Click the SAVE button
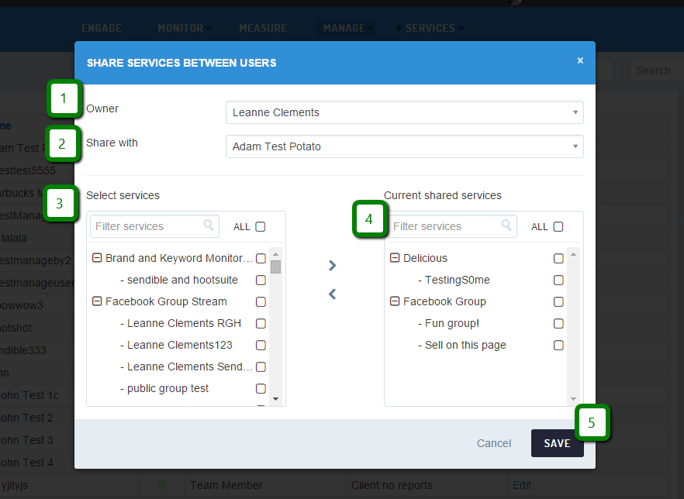The image size is (684, 499). coord(557,443)
